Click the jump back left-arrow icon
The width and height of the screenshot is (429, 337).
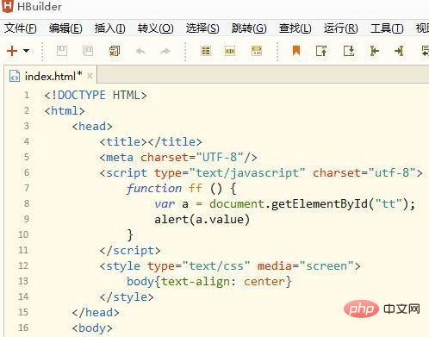pyautogui.click(x=374, y=51)
